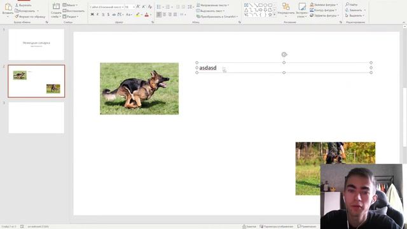Screen dimensions: 407x229
Task: Open Display Settings in the status bar
Action: pyautogui.click(x=277, y=226)
